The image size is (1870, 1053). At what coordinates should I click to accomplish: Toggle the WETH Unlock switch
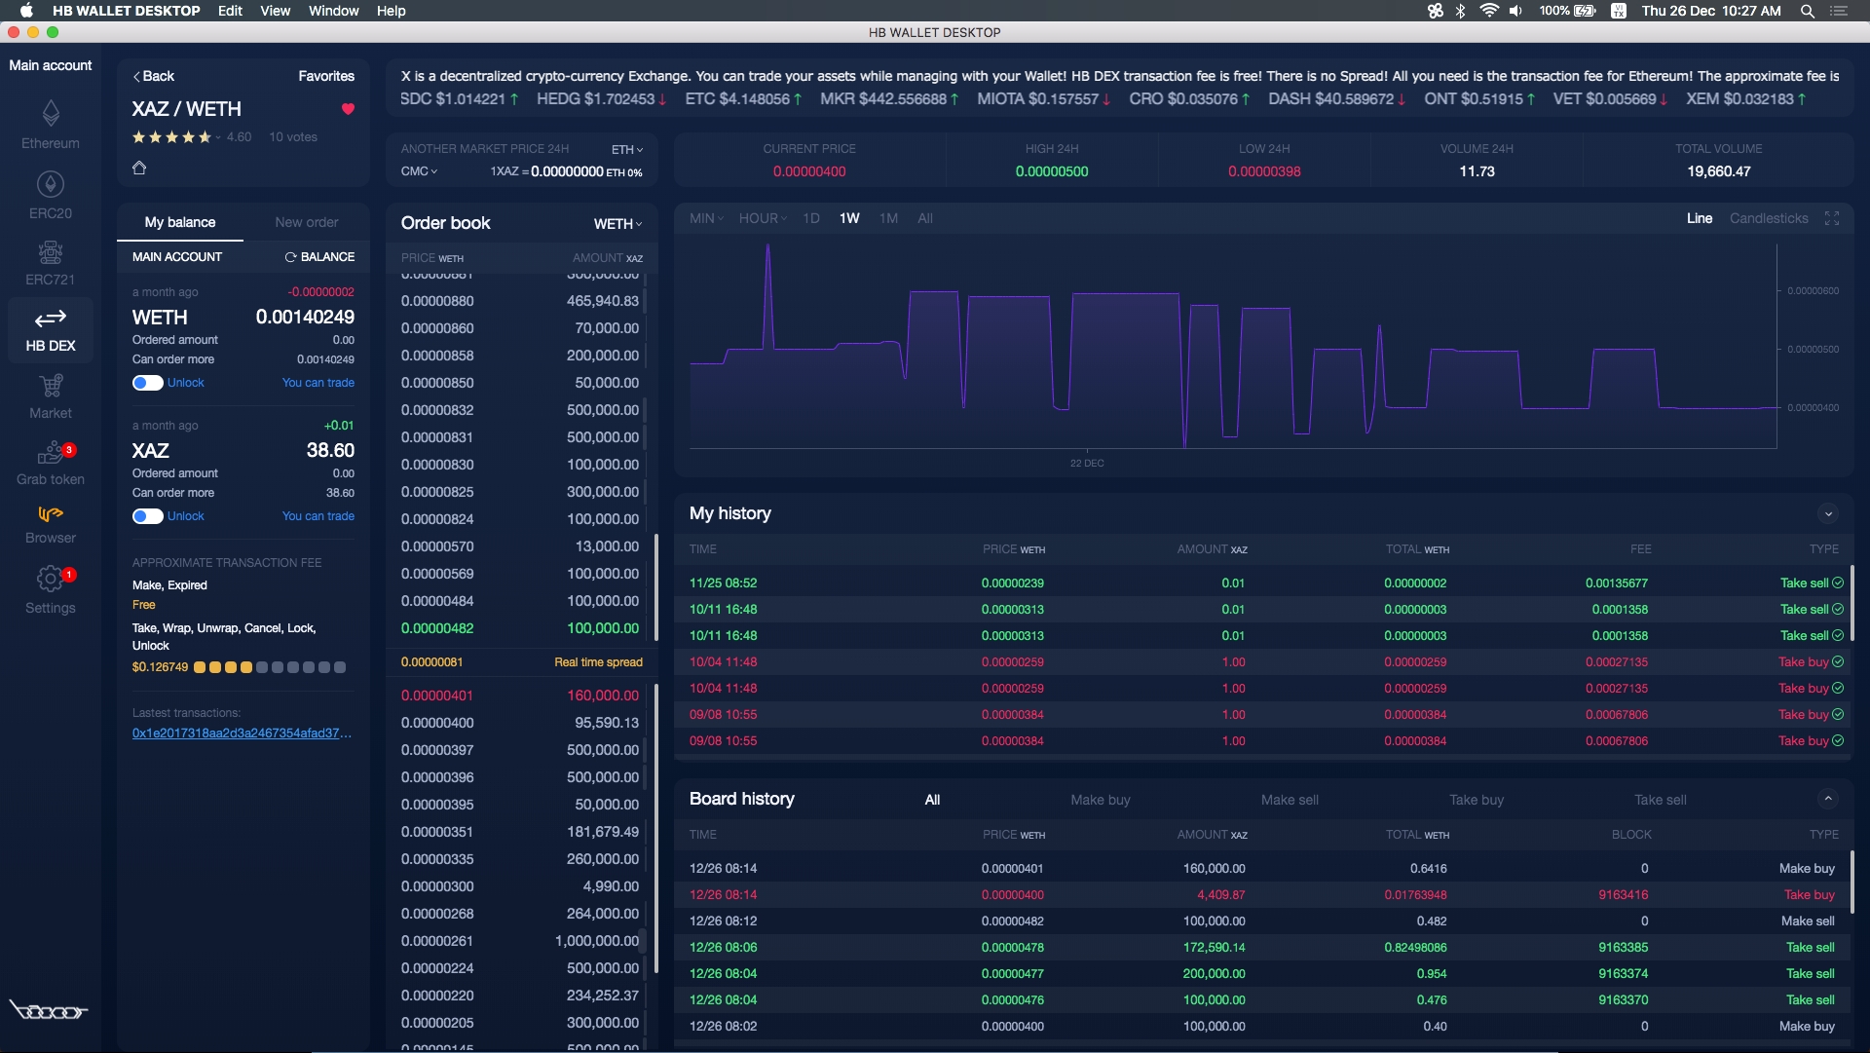148,383
